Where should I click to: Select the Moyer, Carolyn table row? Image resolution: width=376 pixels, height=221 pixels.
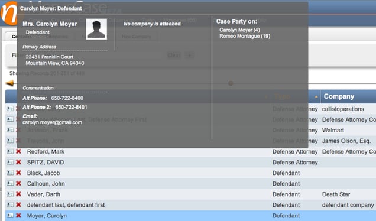pyautogui.click(x=190, y=216)
